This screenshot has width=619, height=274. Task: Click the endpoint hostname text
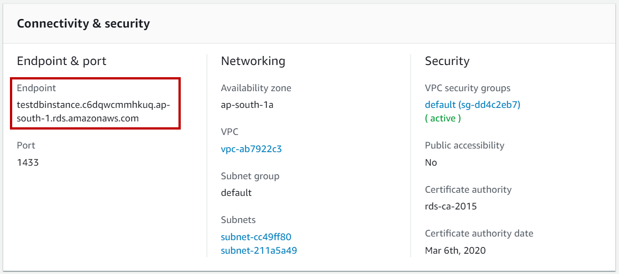pos(93,111)
